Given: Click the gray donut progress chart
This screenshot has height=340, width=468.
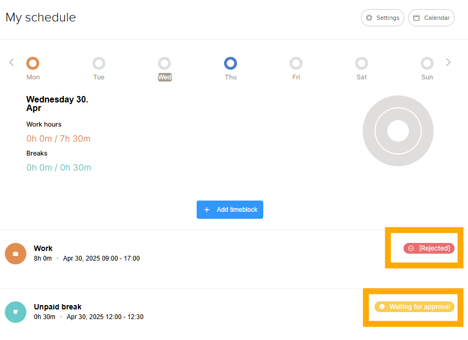Looking at the screenshot, I should [398, 131].
